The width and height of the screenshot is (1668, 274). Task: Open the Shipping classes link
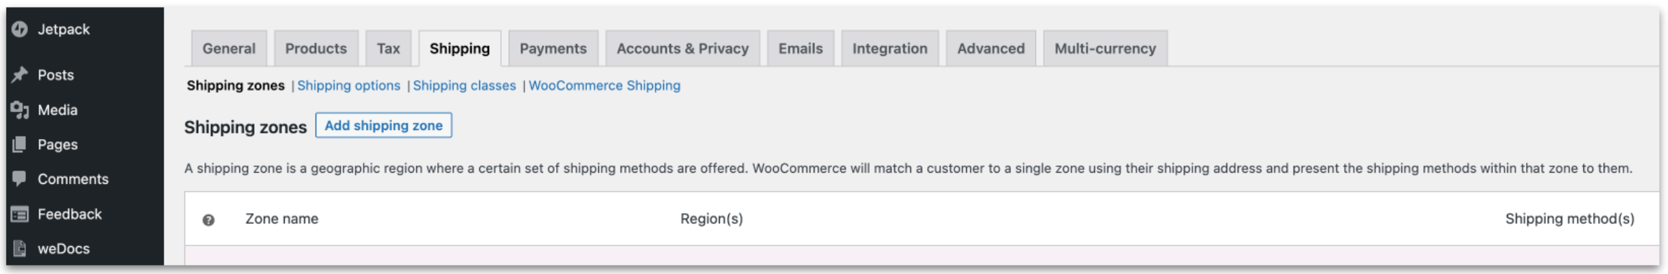click(464, 85)
